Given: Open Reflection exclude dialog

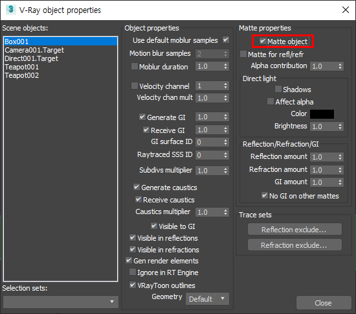Looking at the screenshot, I should (x=295, y=230).
